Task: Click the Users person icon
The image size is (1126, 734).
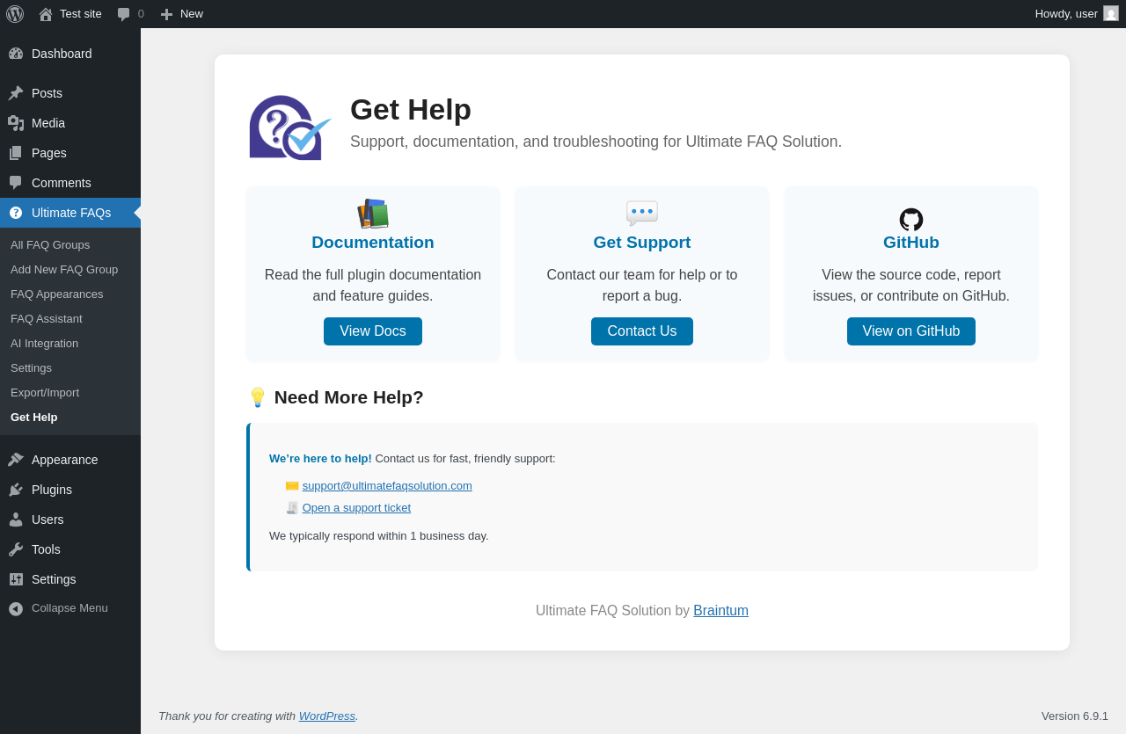Action: click(x=16, y=520)
